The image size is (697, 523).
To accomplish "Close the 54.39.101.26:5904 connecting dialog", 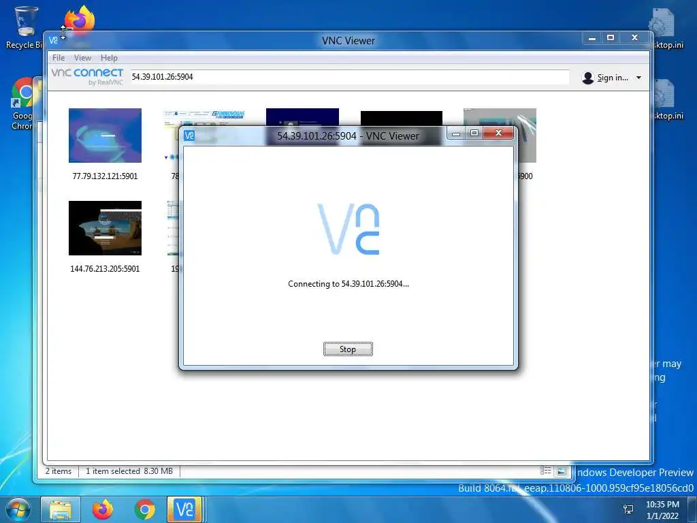I will click(x=498, y=133).
